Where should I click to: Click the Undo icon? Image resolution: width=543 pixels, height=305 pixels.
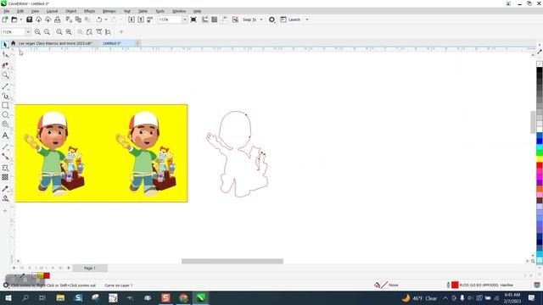99,19
